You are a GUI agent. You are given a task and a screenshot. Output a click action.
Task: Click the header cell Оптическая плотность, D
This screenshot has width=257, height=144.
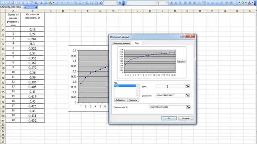click(x=33, y=20)
